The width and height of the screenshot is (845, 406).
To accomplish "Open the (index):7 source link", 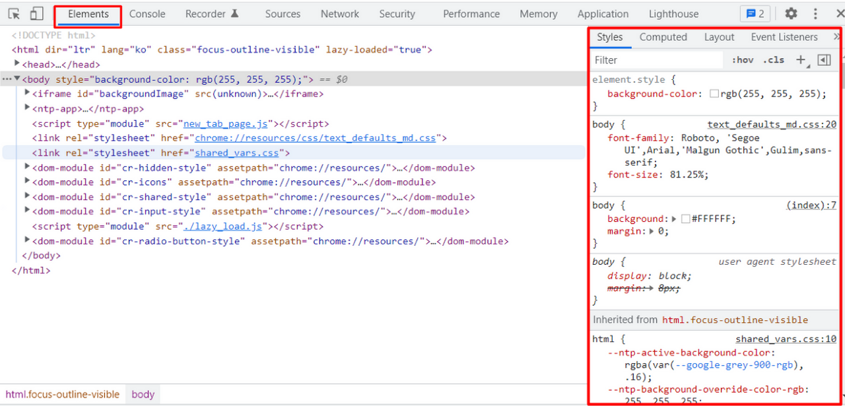I will pos(811,205).
